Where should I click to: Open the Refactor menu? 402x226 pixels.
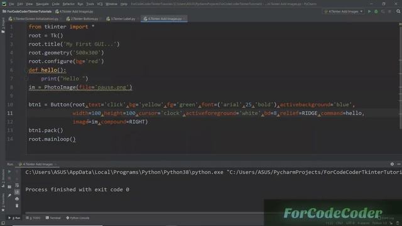tap(68, 4)
